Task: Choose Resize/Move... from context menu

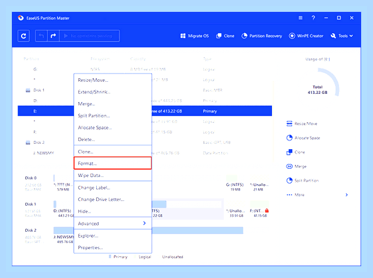Action: tap(113, 80)
